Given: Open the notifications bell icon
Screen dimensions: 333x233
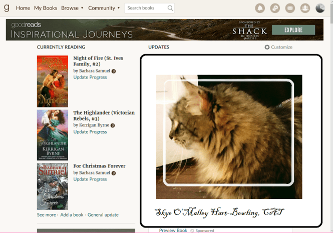Looking at the screenshot, I should point(260,8).
